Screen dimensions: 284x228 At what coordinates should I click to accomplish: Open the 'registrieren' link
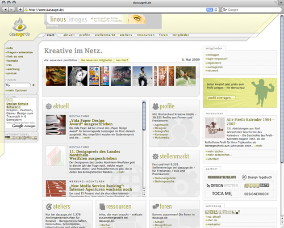tap(214, 63)
